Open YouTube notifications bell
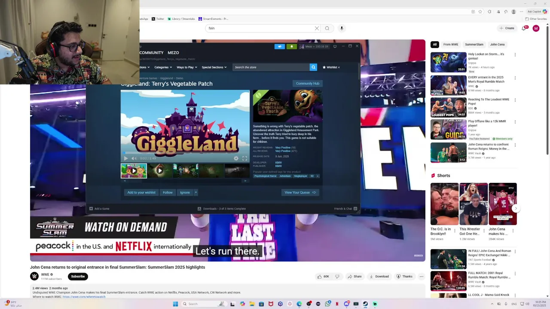The image size is (550, 309). [x=524, y=28]
